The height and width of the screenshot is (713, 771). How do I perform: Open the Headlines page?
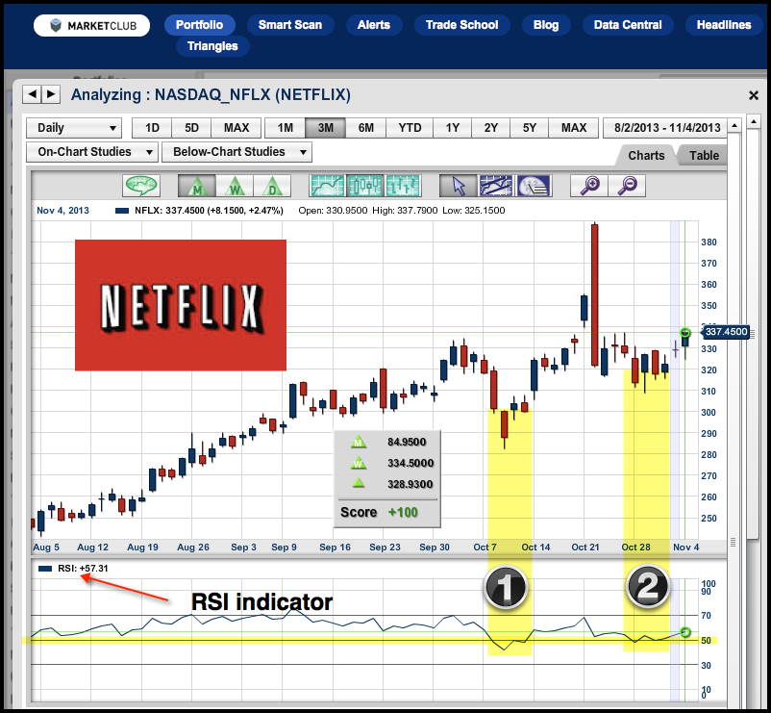pos(724,25)
